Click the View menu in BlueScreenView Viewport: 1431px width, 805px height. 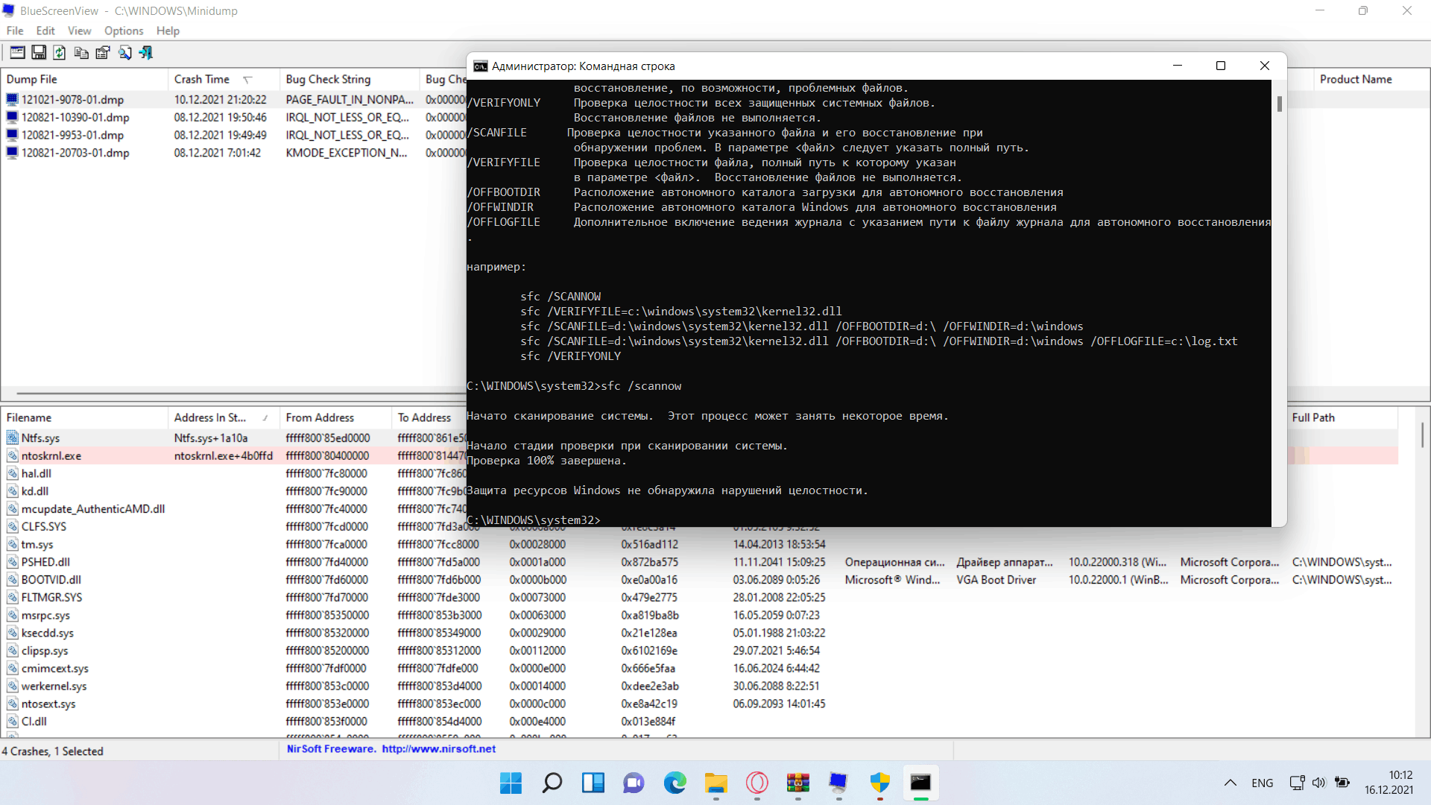[78, 31]
